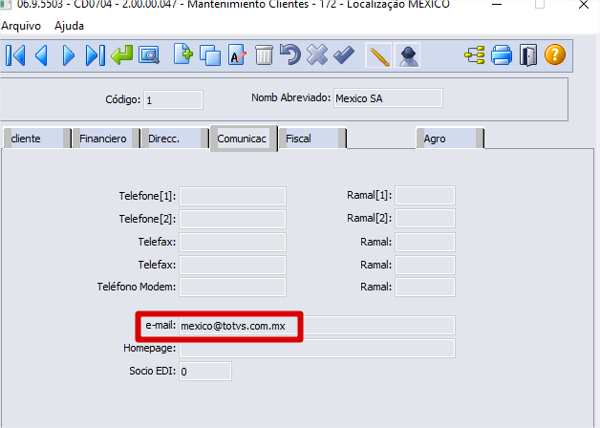Click the modify record icon
Viewport: 600px width, 428px height.
(237, 55)
